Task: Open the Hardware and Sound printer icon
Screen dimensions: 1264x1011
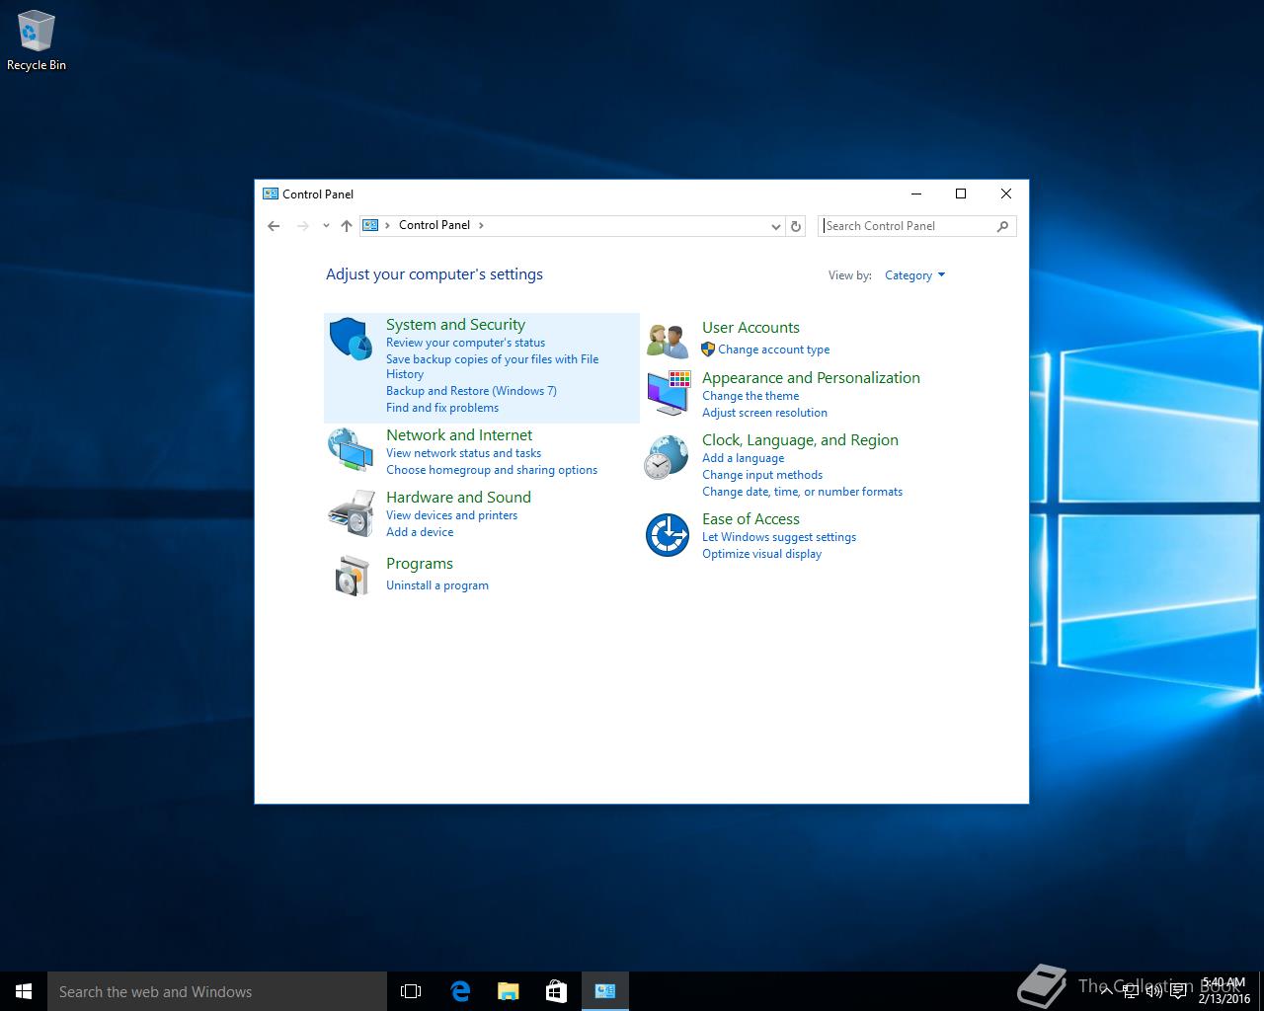Action: [351, 512]
